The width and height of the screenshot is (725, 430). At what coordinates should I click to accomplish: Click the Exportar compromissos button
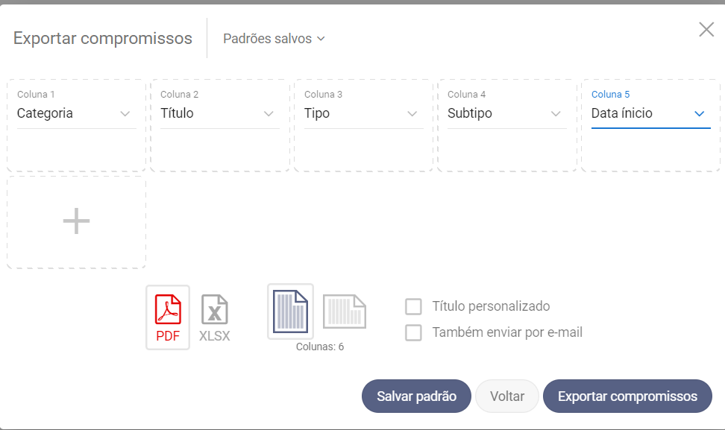(627, 396)
